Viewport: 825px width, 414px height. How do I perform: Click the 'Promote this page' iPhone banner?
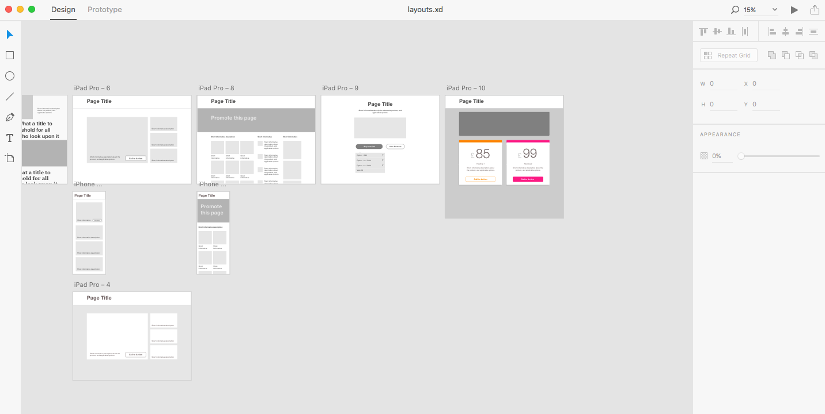(213, 210)
